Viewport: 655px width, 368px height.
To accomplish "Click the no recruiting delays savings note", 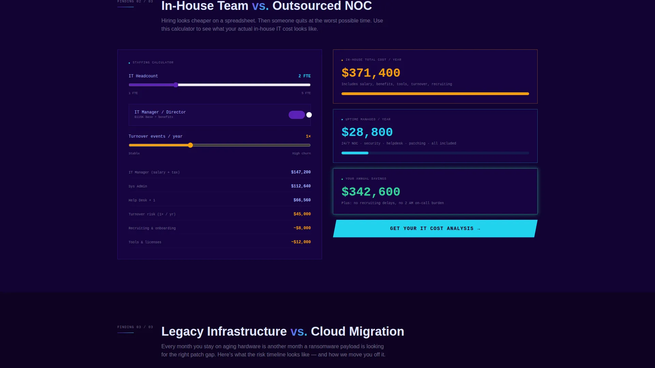I will 393,203.
